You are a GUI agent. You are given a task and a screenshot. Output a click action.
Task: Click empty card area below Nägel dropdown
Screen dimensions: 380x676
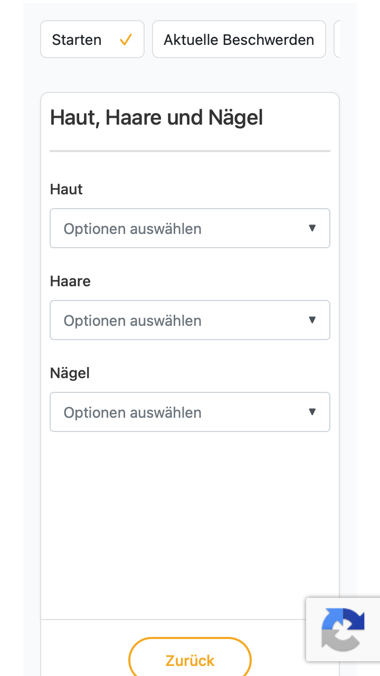(x=190, y=523)
